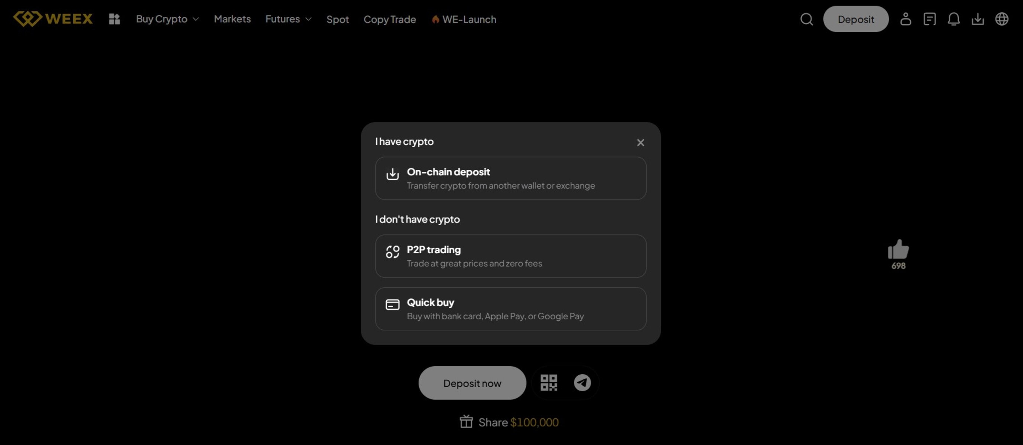The height and width of the screenshot is (445, 1023).
Task: Expand the Futures dropdown menu
Action: click(x=288, y=19)
